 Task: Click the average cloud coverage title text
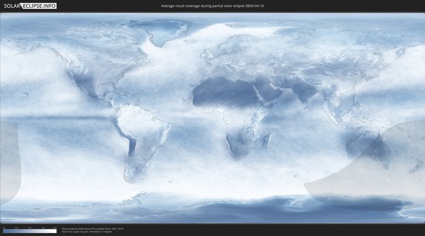click(212, 6)
